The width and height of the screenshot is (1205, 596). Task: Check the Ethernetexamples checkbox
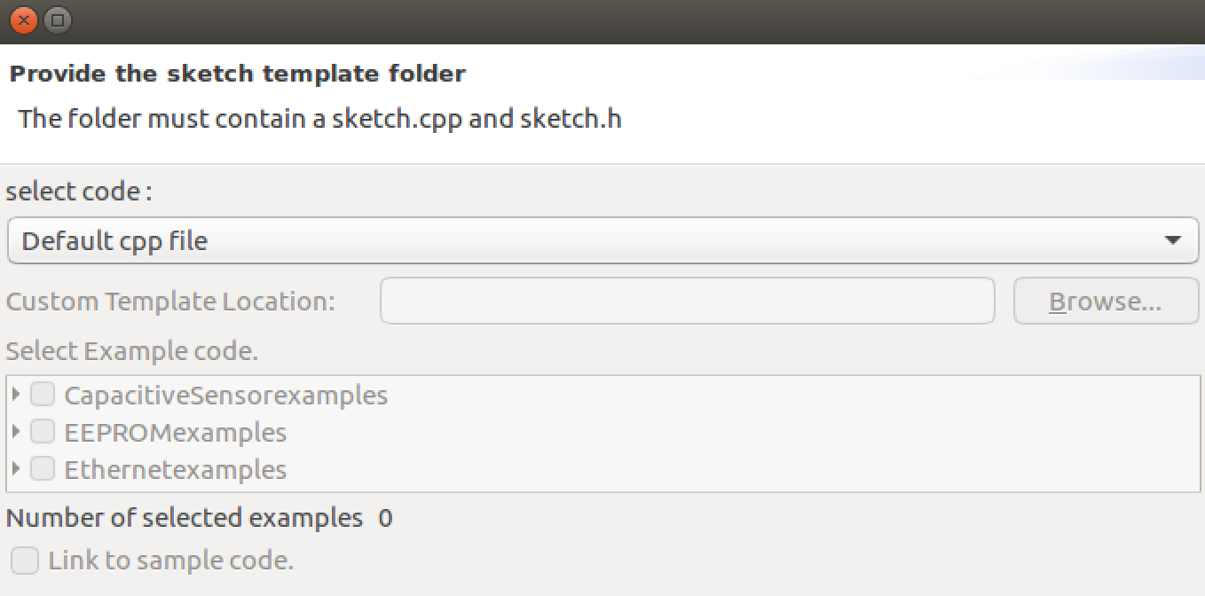click(x=42, y=468)
